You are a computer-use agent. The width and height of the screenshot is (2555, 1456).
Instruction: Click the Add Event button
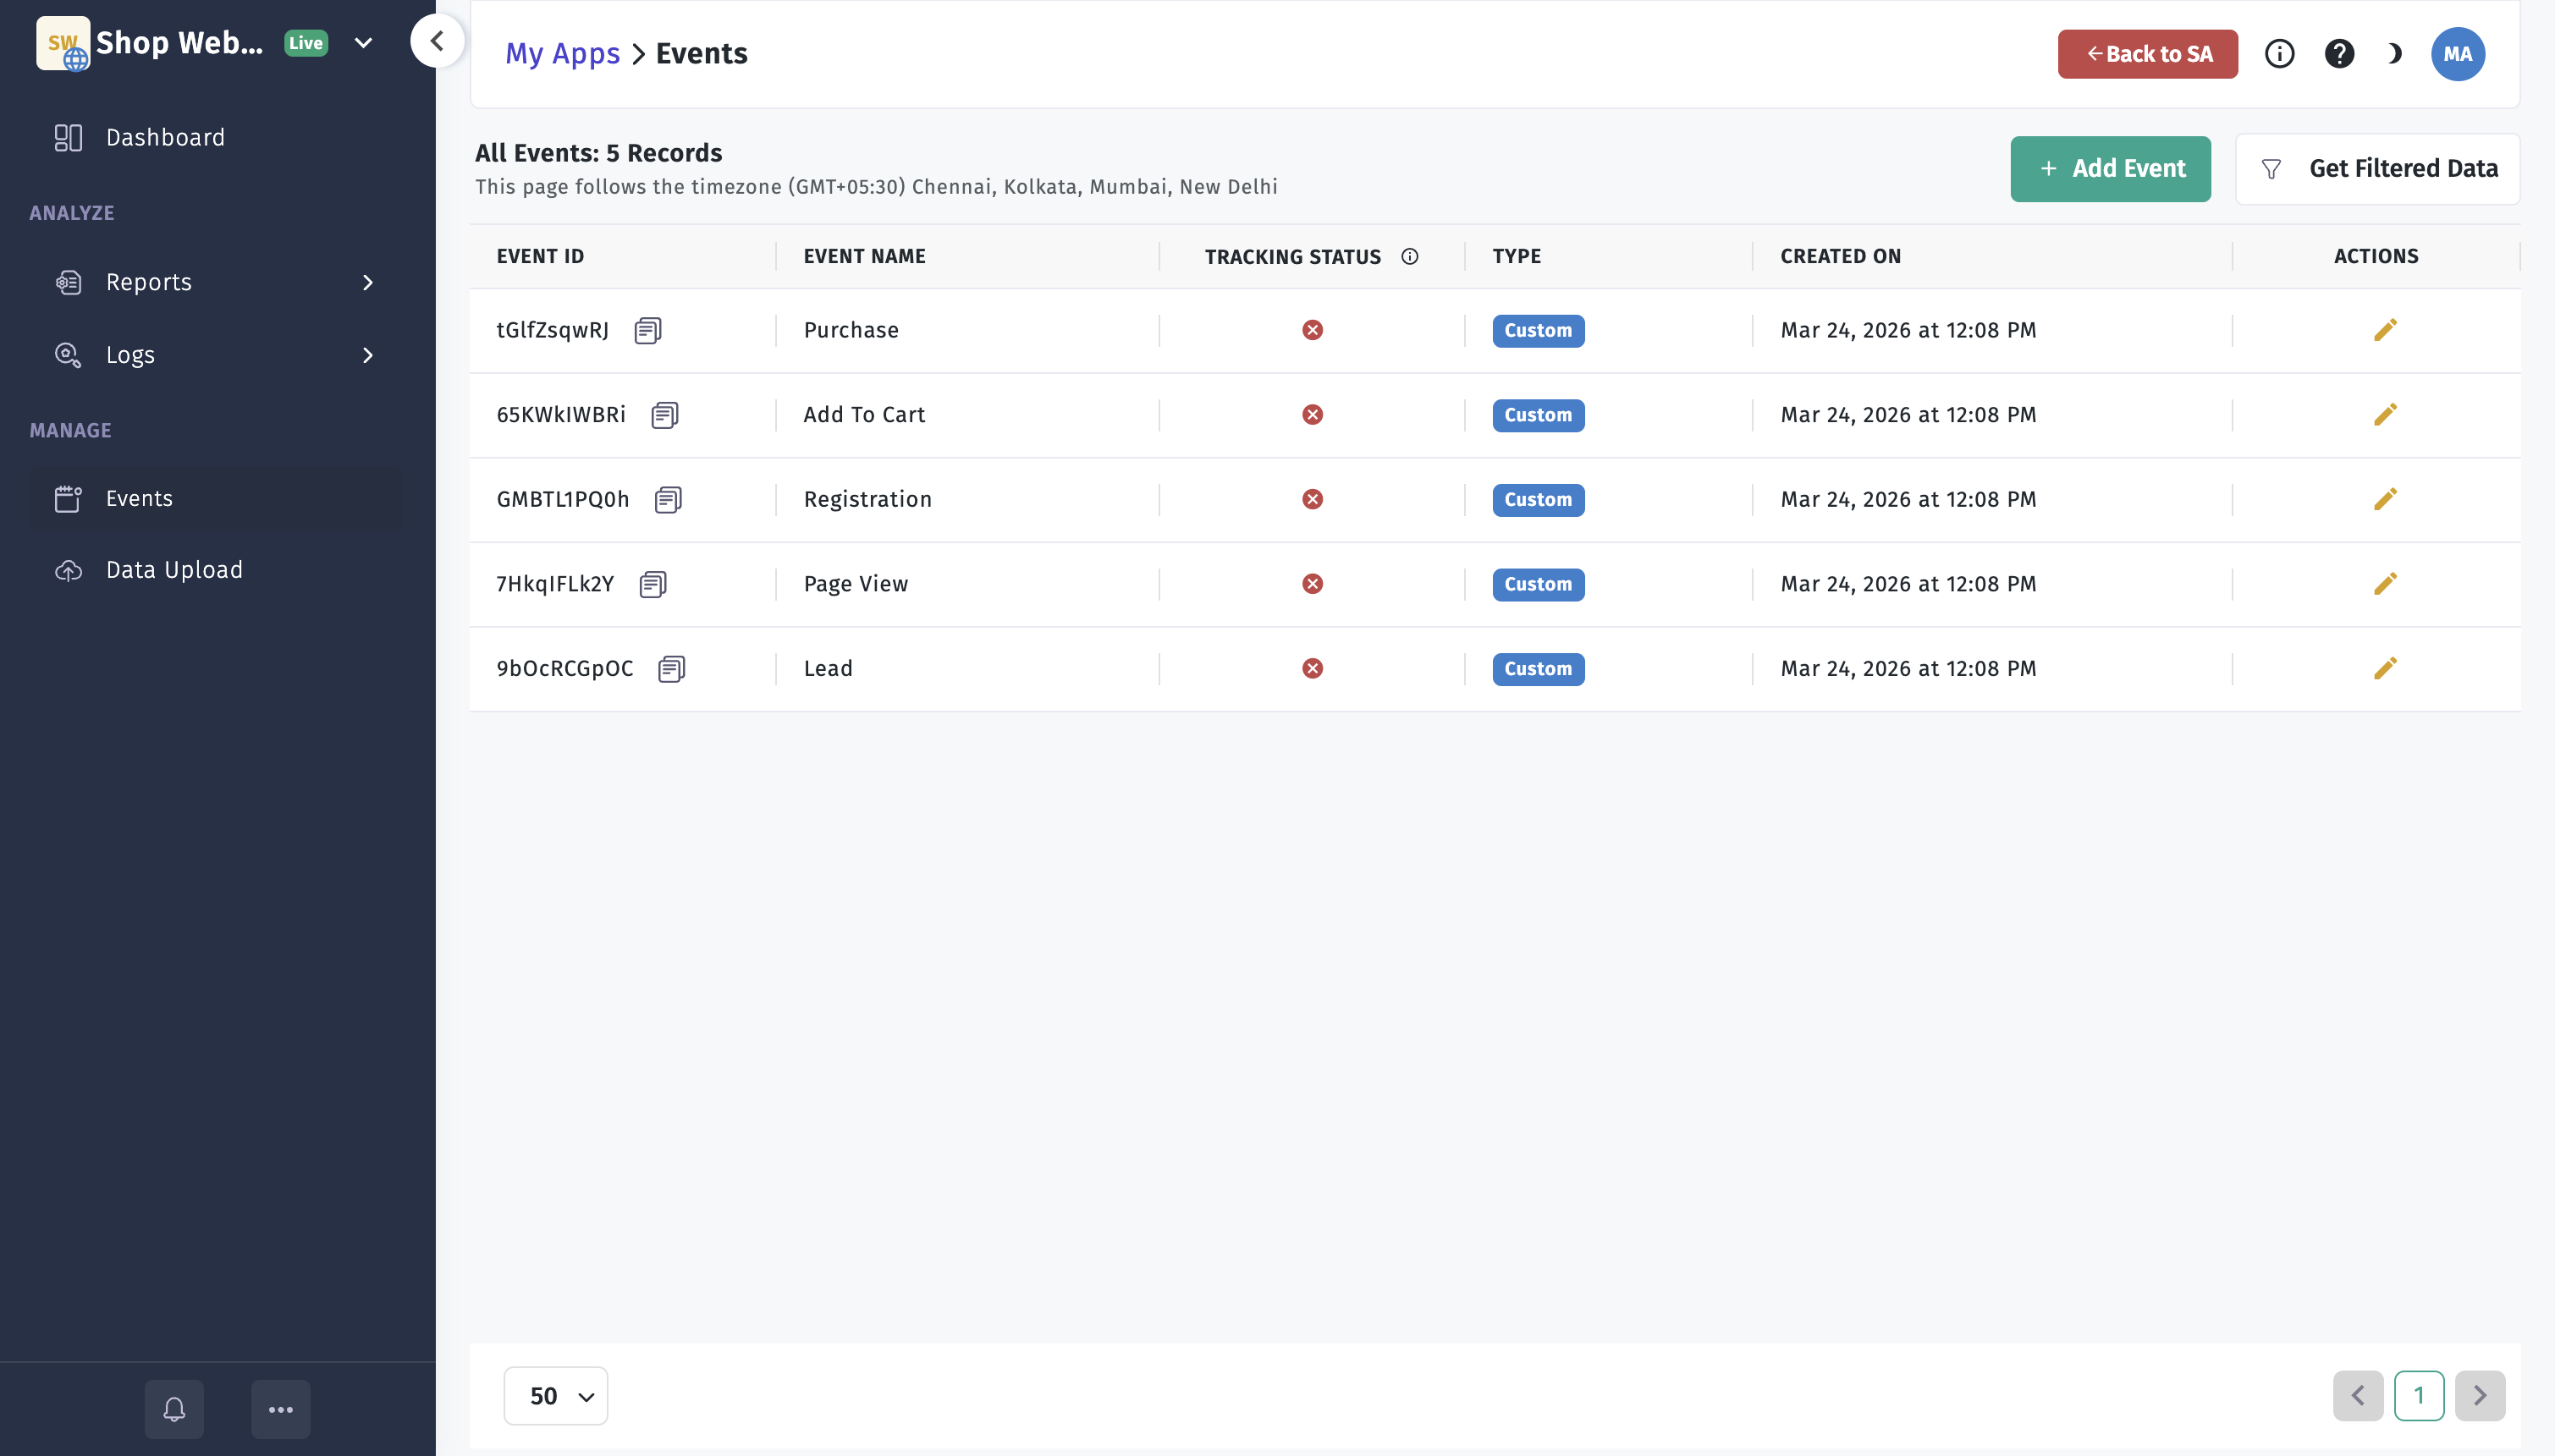[x=2110, y=169]
